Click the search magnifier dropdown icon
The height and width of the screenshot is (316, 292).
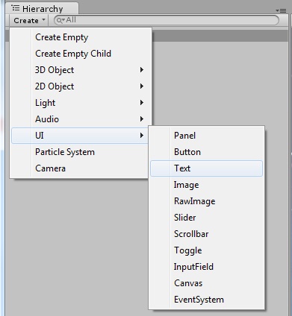[60, 20]
